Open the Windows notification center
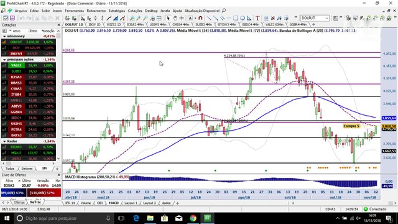The image size is (398, 224). 389,218
